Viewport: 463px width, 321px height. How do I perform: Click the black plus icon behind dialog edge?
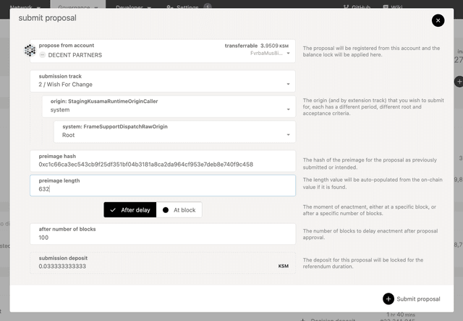coord(459,83)
